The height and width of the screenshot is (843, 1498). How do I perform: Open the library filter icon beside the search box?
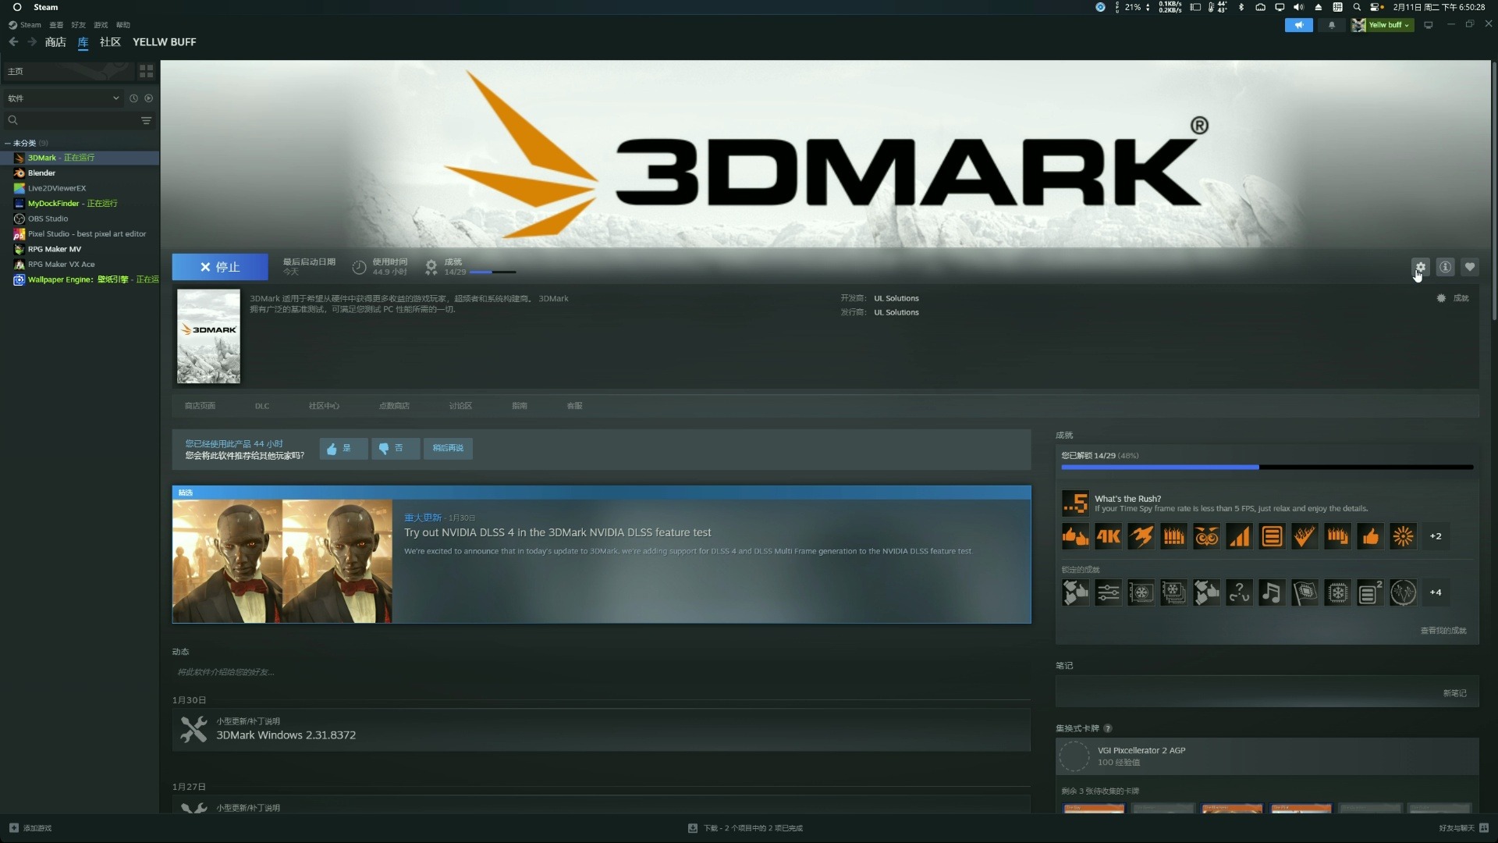(x=146, y=120)
